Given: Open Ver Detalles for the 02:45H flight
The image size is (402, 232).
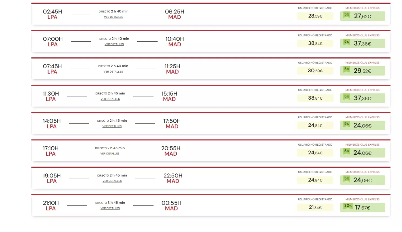Looking at the screenshot, I should (x=113, y=17).
